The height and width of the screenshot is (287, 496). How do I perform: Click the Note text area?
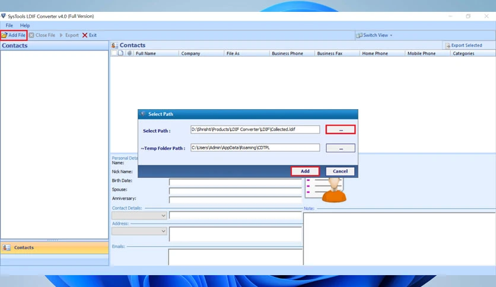[x=399, y=239]
